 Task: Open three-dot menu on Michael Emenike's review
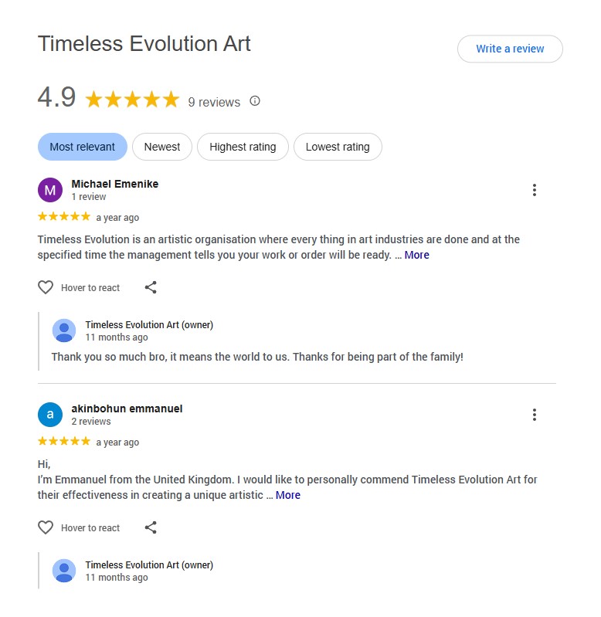[534, 190]
